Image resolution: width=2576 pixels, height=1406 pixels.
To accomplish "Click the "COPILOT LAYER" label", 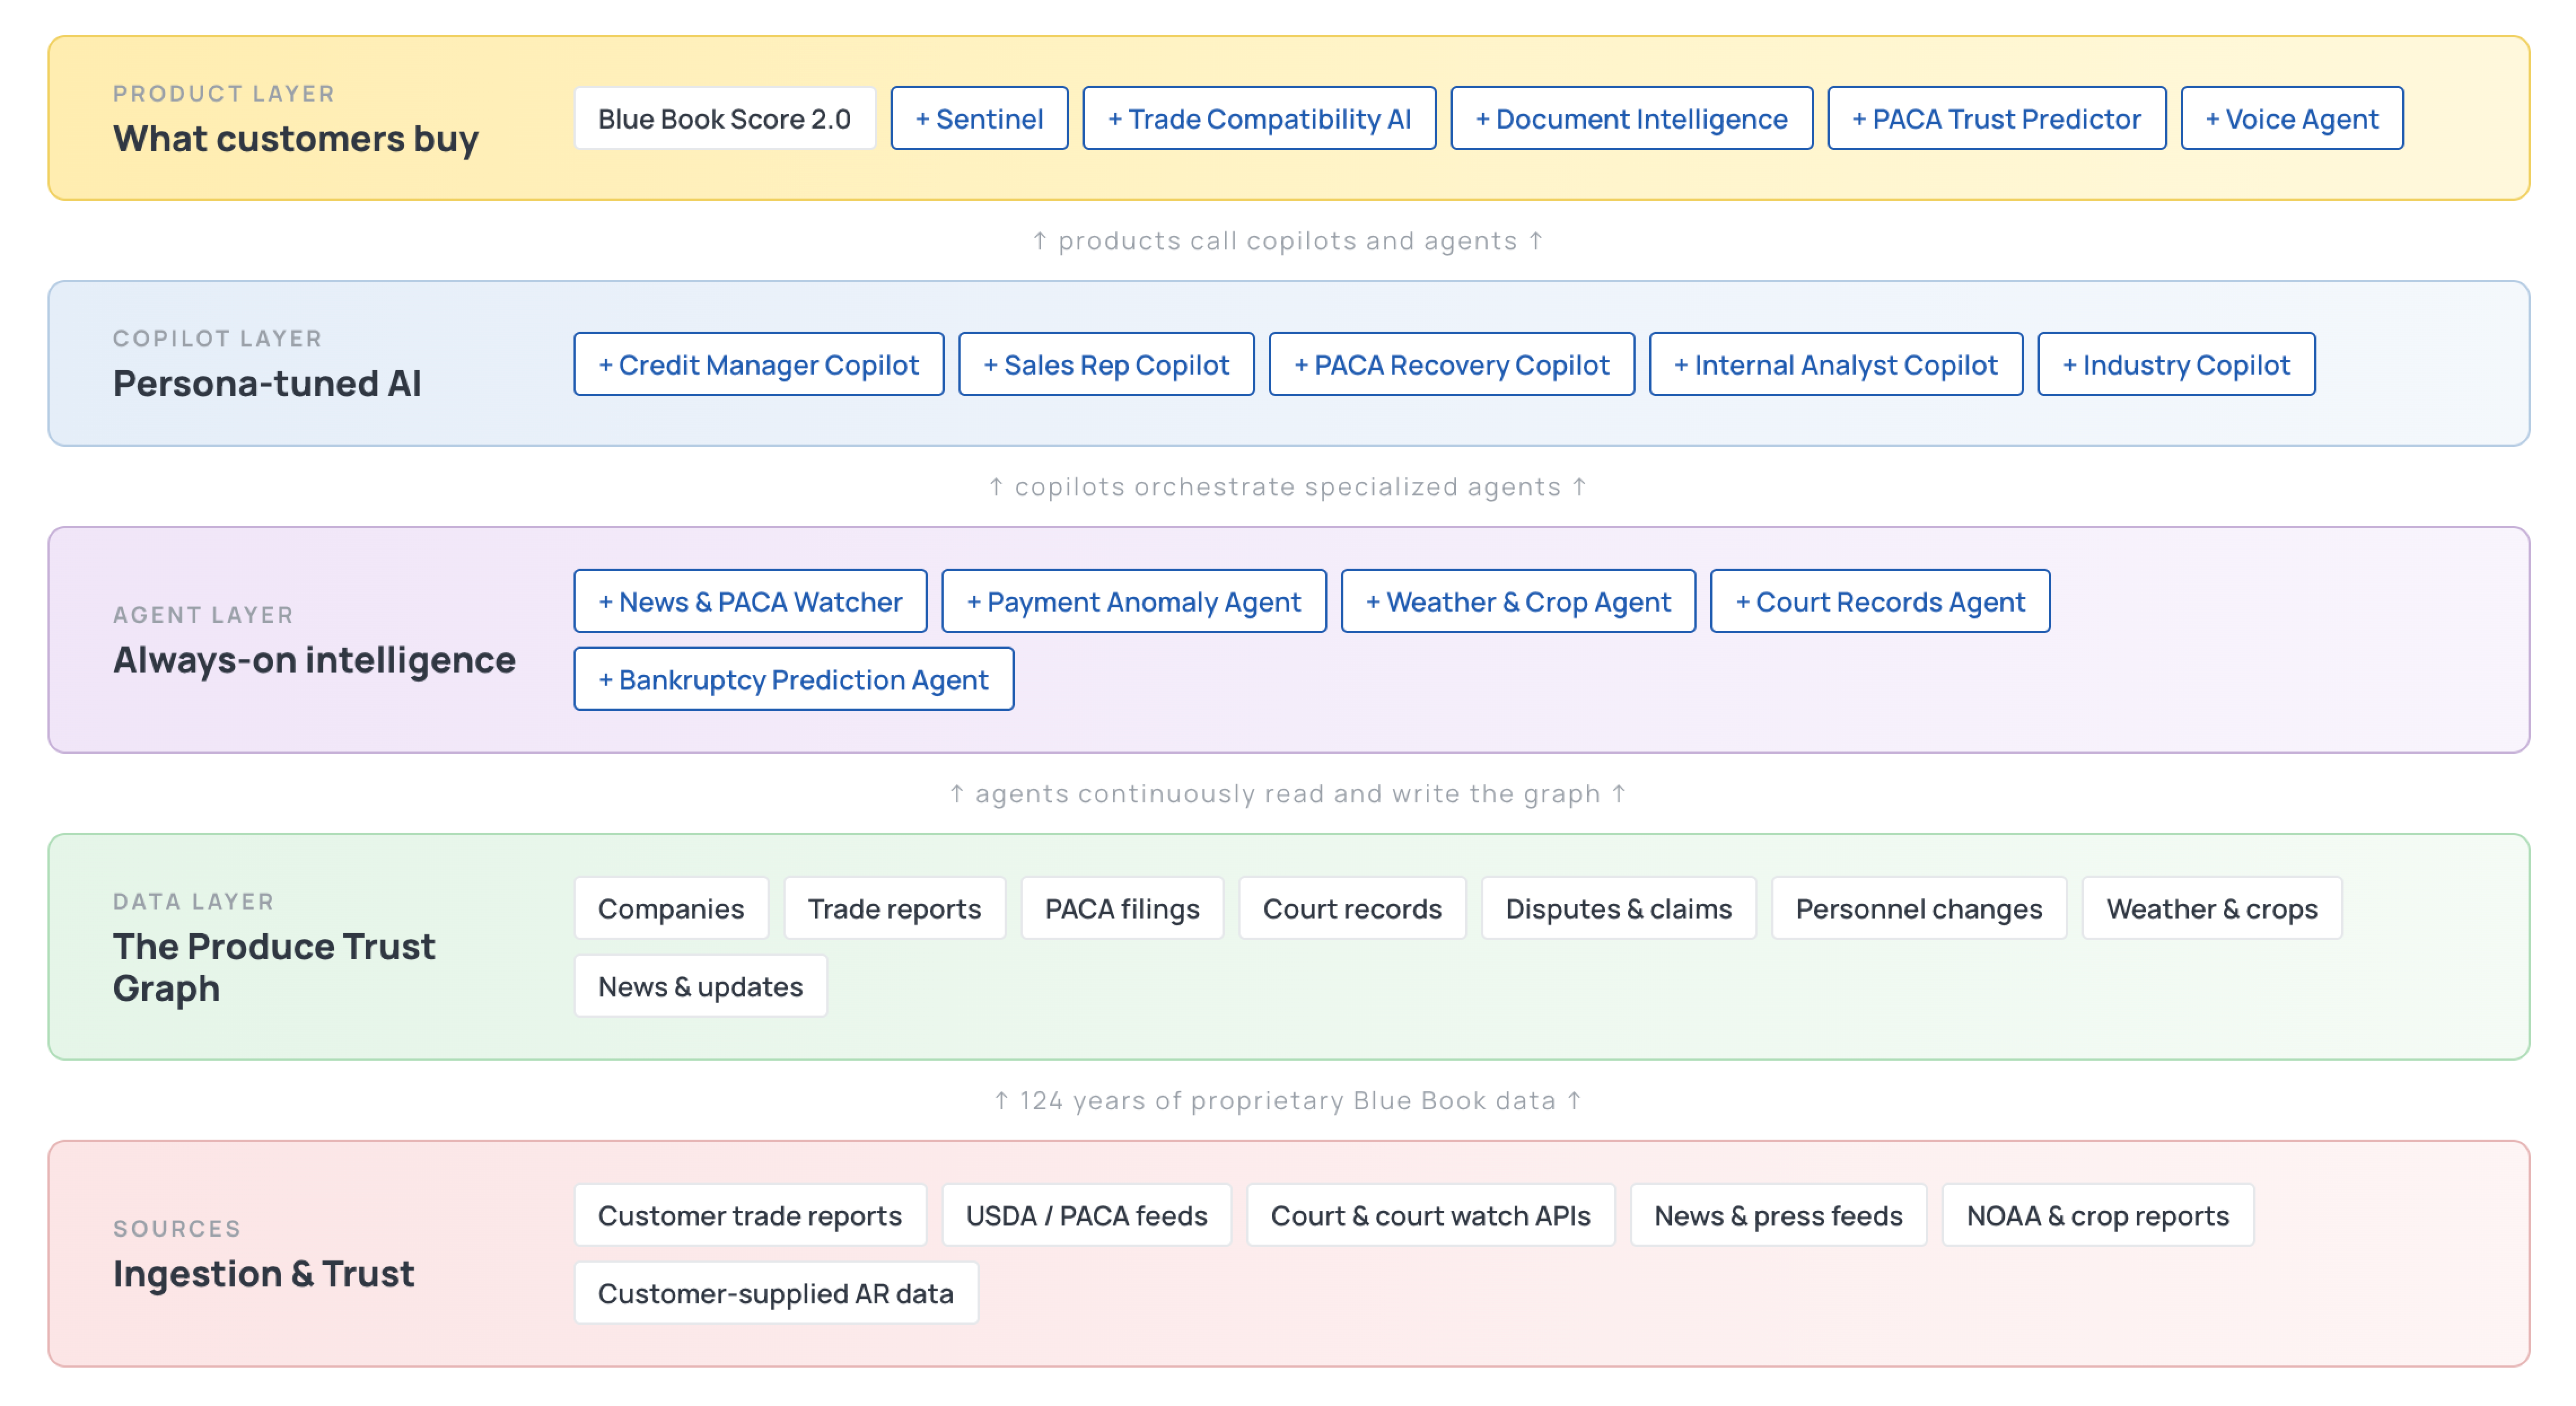I will 217,339.
